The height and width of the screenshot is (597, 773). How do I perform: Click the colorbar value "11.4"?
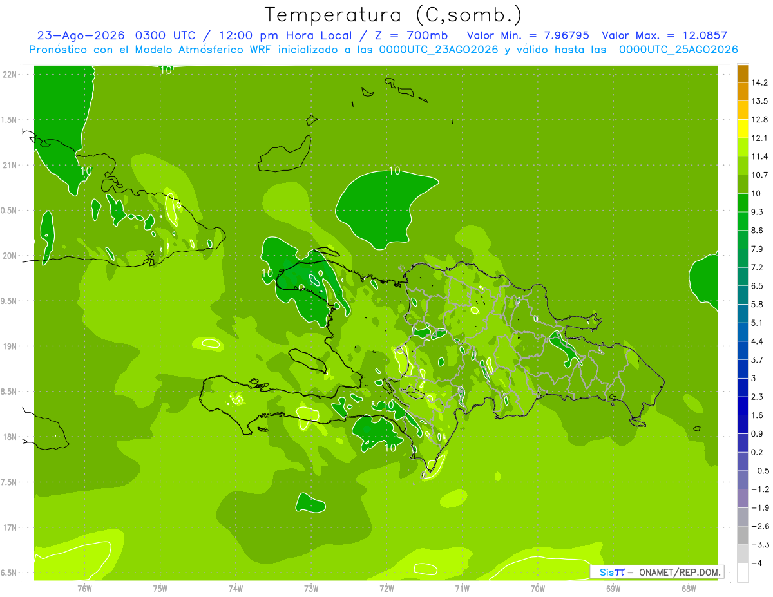pyautogui.click(x=759, y=156)
